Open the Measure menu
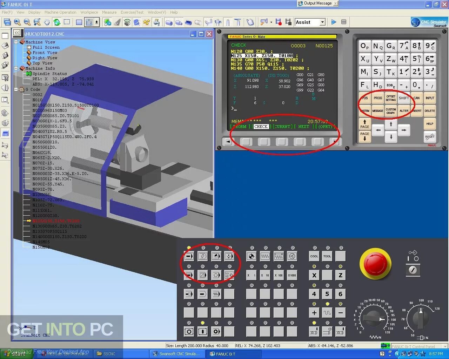 109,12
